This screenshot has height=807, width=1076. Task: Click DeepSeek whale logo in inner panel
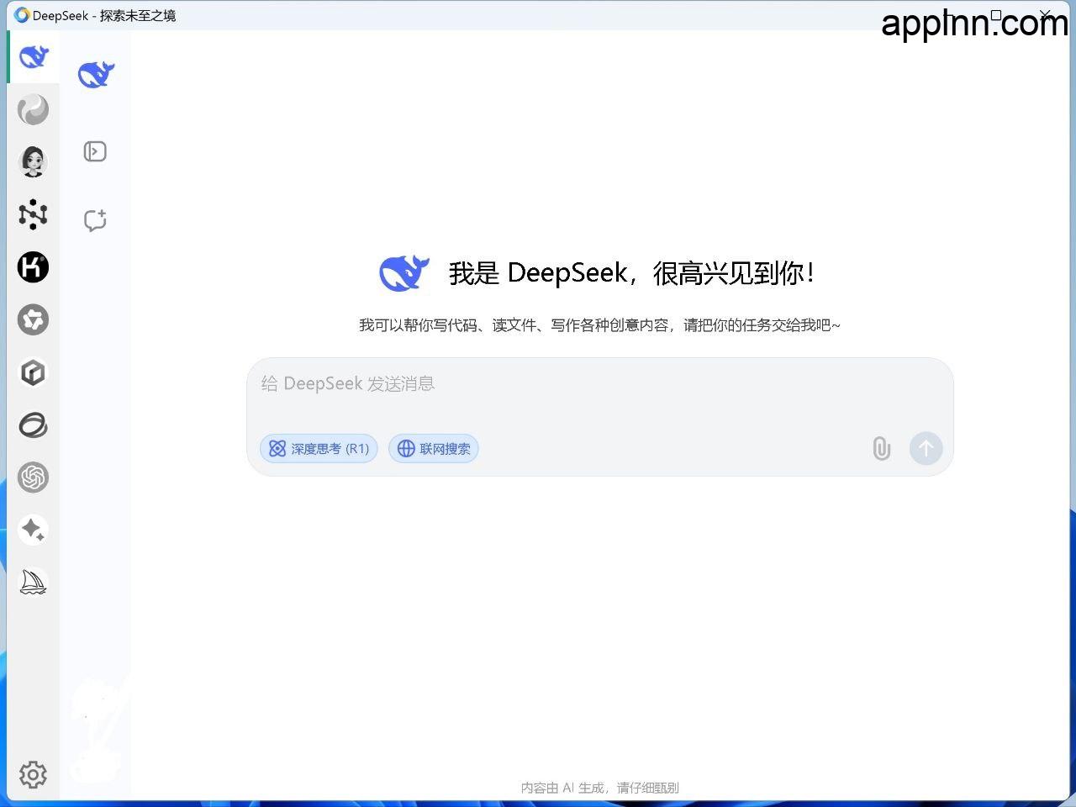pos(96,75)
